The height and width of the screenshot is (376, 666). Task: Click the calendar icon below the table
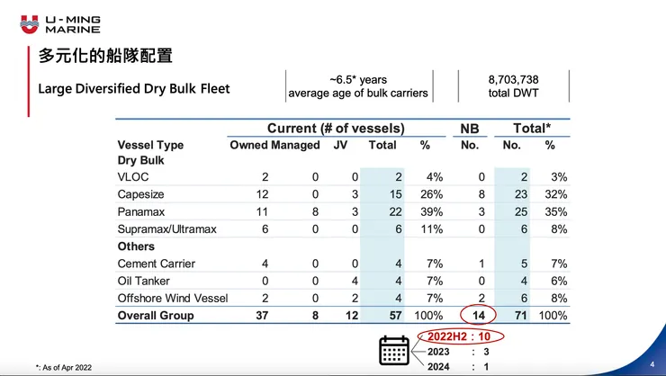tap(395, 353)
